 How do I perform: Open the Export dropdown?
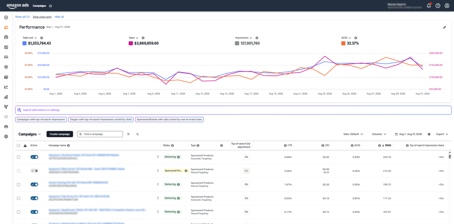tap(442, 134)
